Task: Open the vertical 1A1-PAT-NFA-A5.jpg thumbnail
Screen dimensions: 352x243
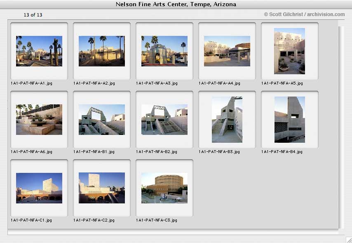Action: pyautogui.click(x=290, y=51)
